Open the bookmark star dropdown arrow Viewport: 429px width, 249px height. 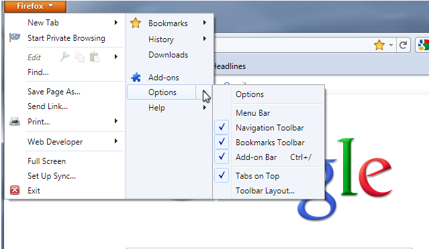click(391, 46)
